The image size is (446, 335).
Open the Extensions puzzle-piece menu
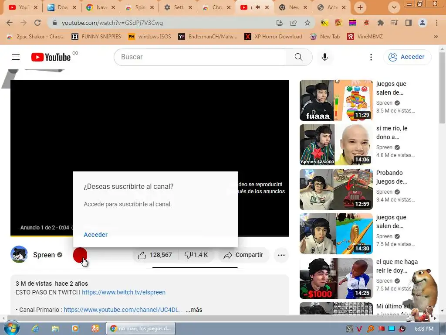[x=380, y=23]
